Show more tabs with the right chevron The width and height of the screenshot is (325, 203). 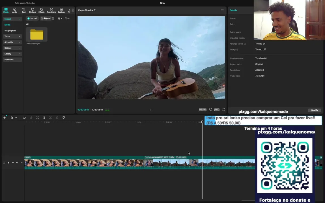pyautogui.click(x=72, y=10)
